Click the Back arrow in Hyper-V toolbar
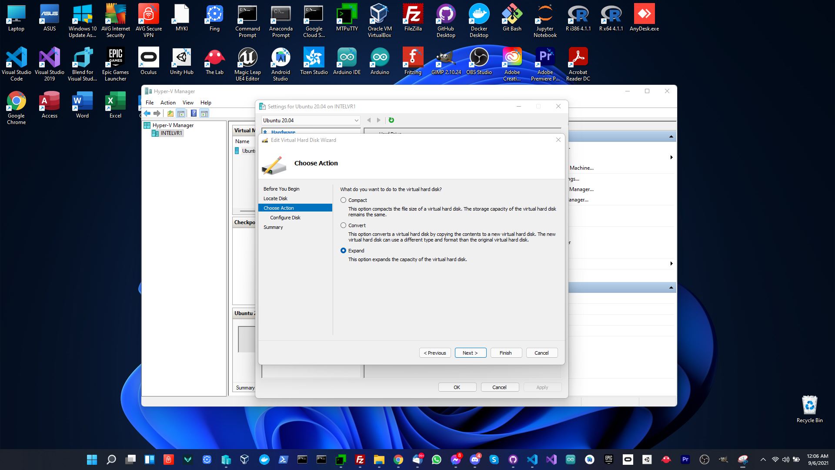Viewport: 835px width, 470px height. click(x=147, y=114)
